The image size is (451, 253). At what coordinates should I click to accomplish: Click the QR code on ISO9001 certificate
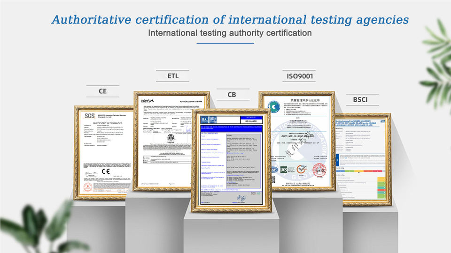273,179
